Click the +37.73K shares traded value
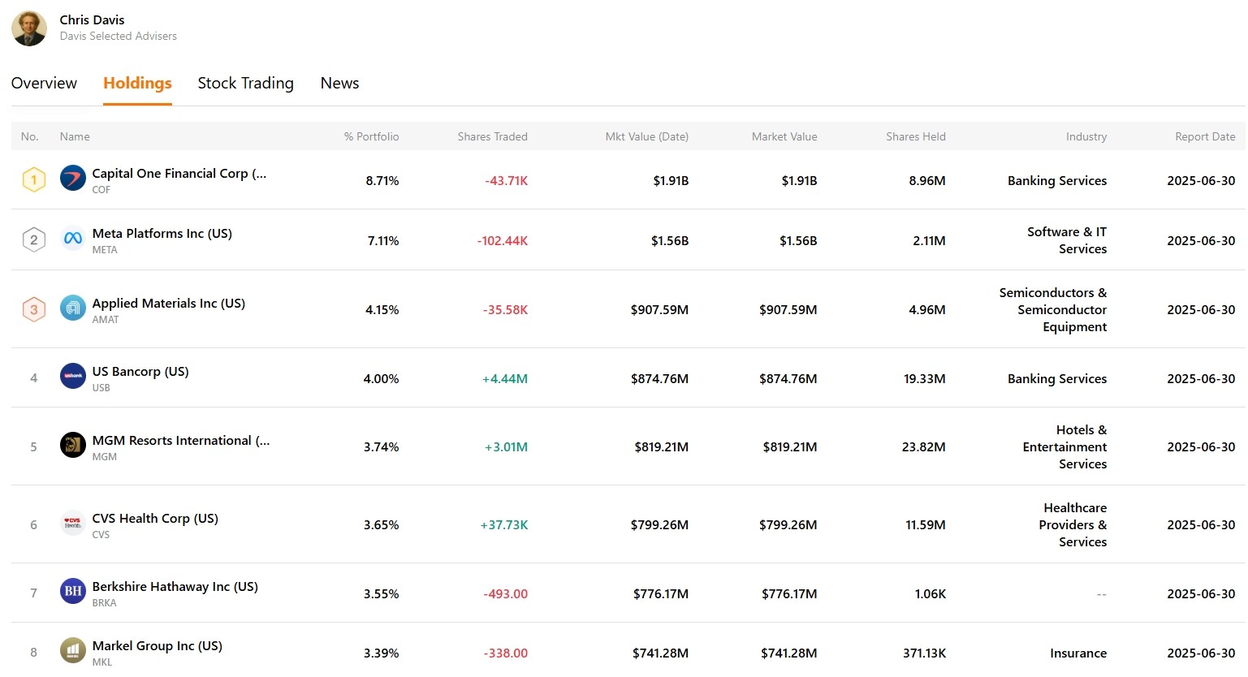Viewport: 1248px width, 677px height. point(504,524)
